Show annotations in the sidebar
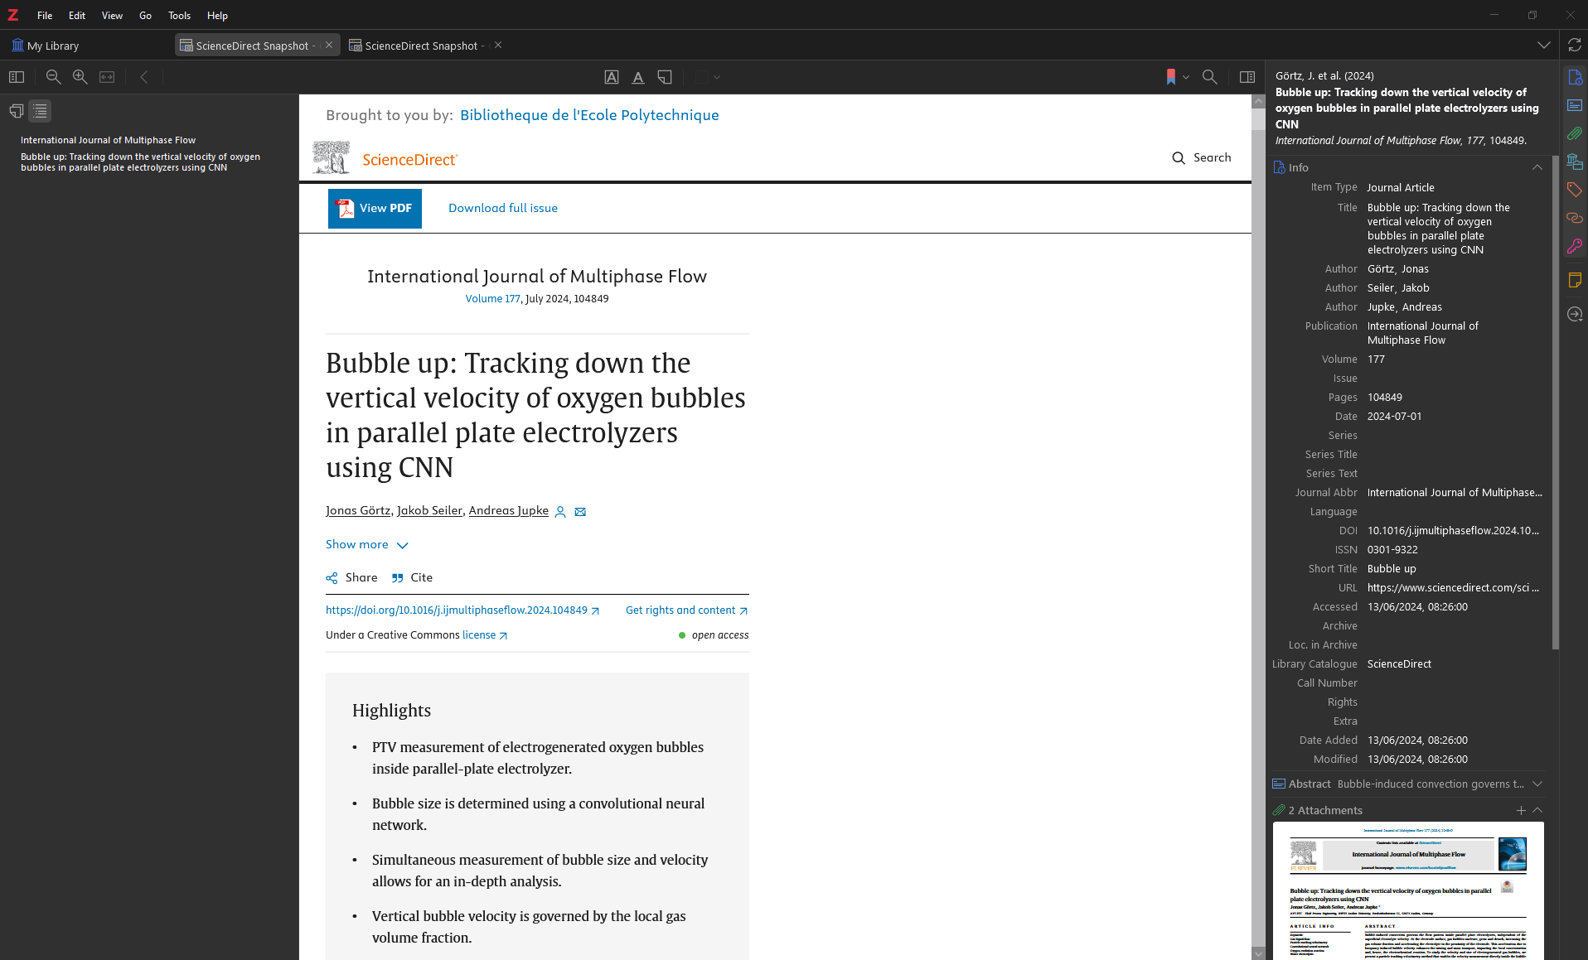This screenshot has width=1588, height=960. (17, 111)
